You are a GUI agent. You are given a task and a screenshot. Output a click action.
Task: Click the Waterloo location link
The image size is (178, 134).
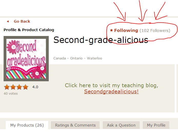pos(94,58)
